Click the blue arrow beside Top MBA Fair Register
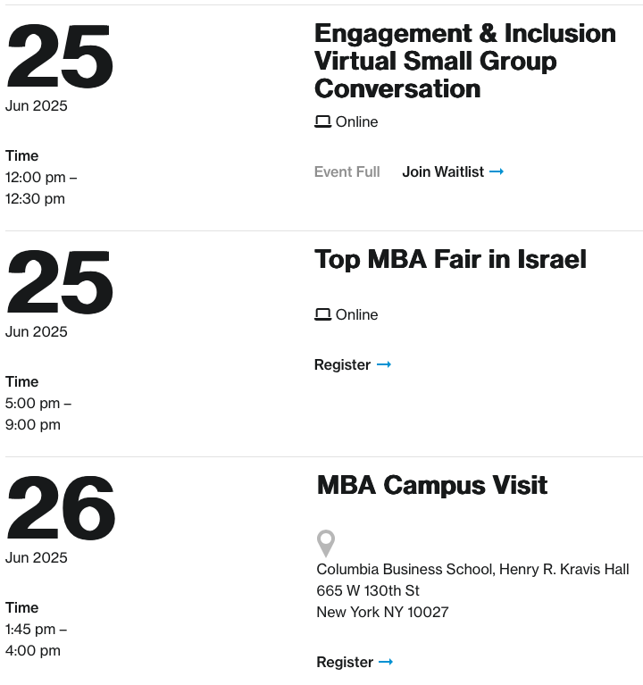The image size is (643, 685). point(383,364)
